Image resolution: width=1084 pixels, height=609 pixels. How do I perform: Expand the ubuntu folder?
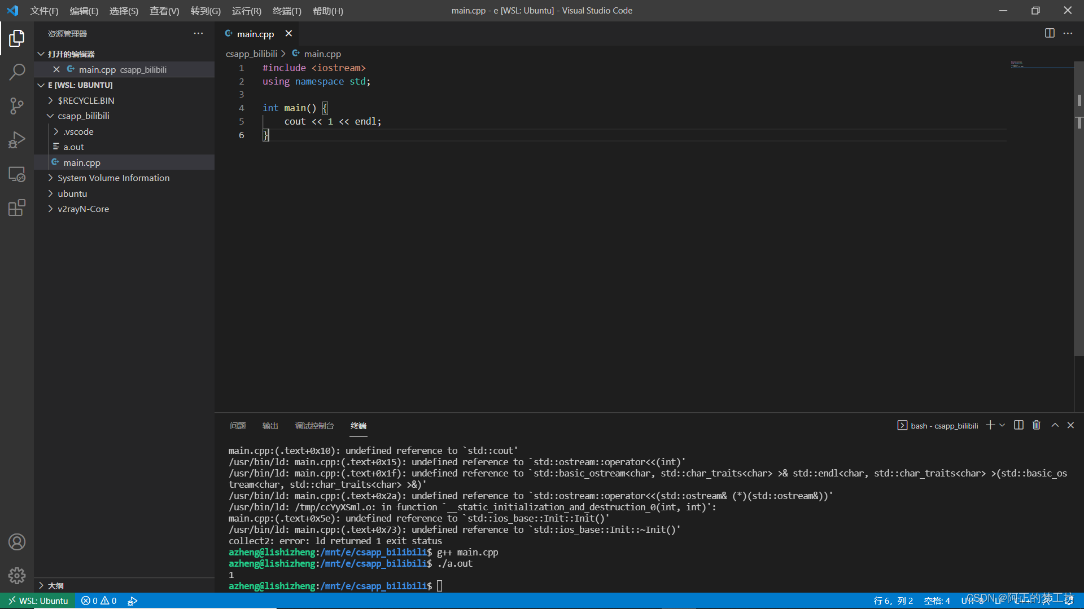pyautogui.click(x=72, y=193)
